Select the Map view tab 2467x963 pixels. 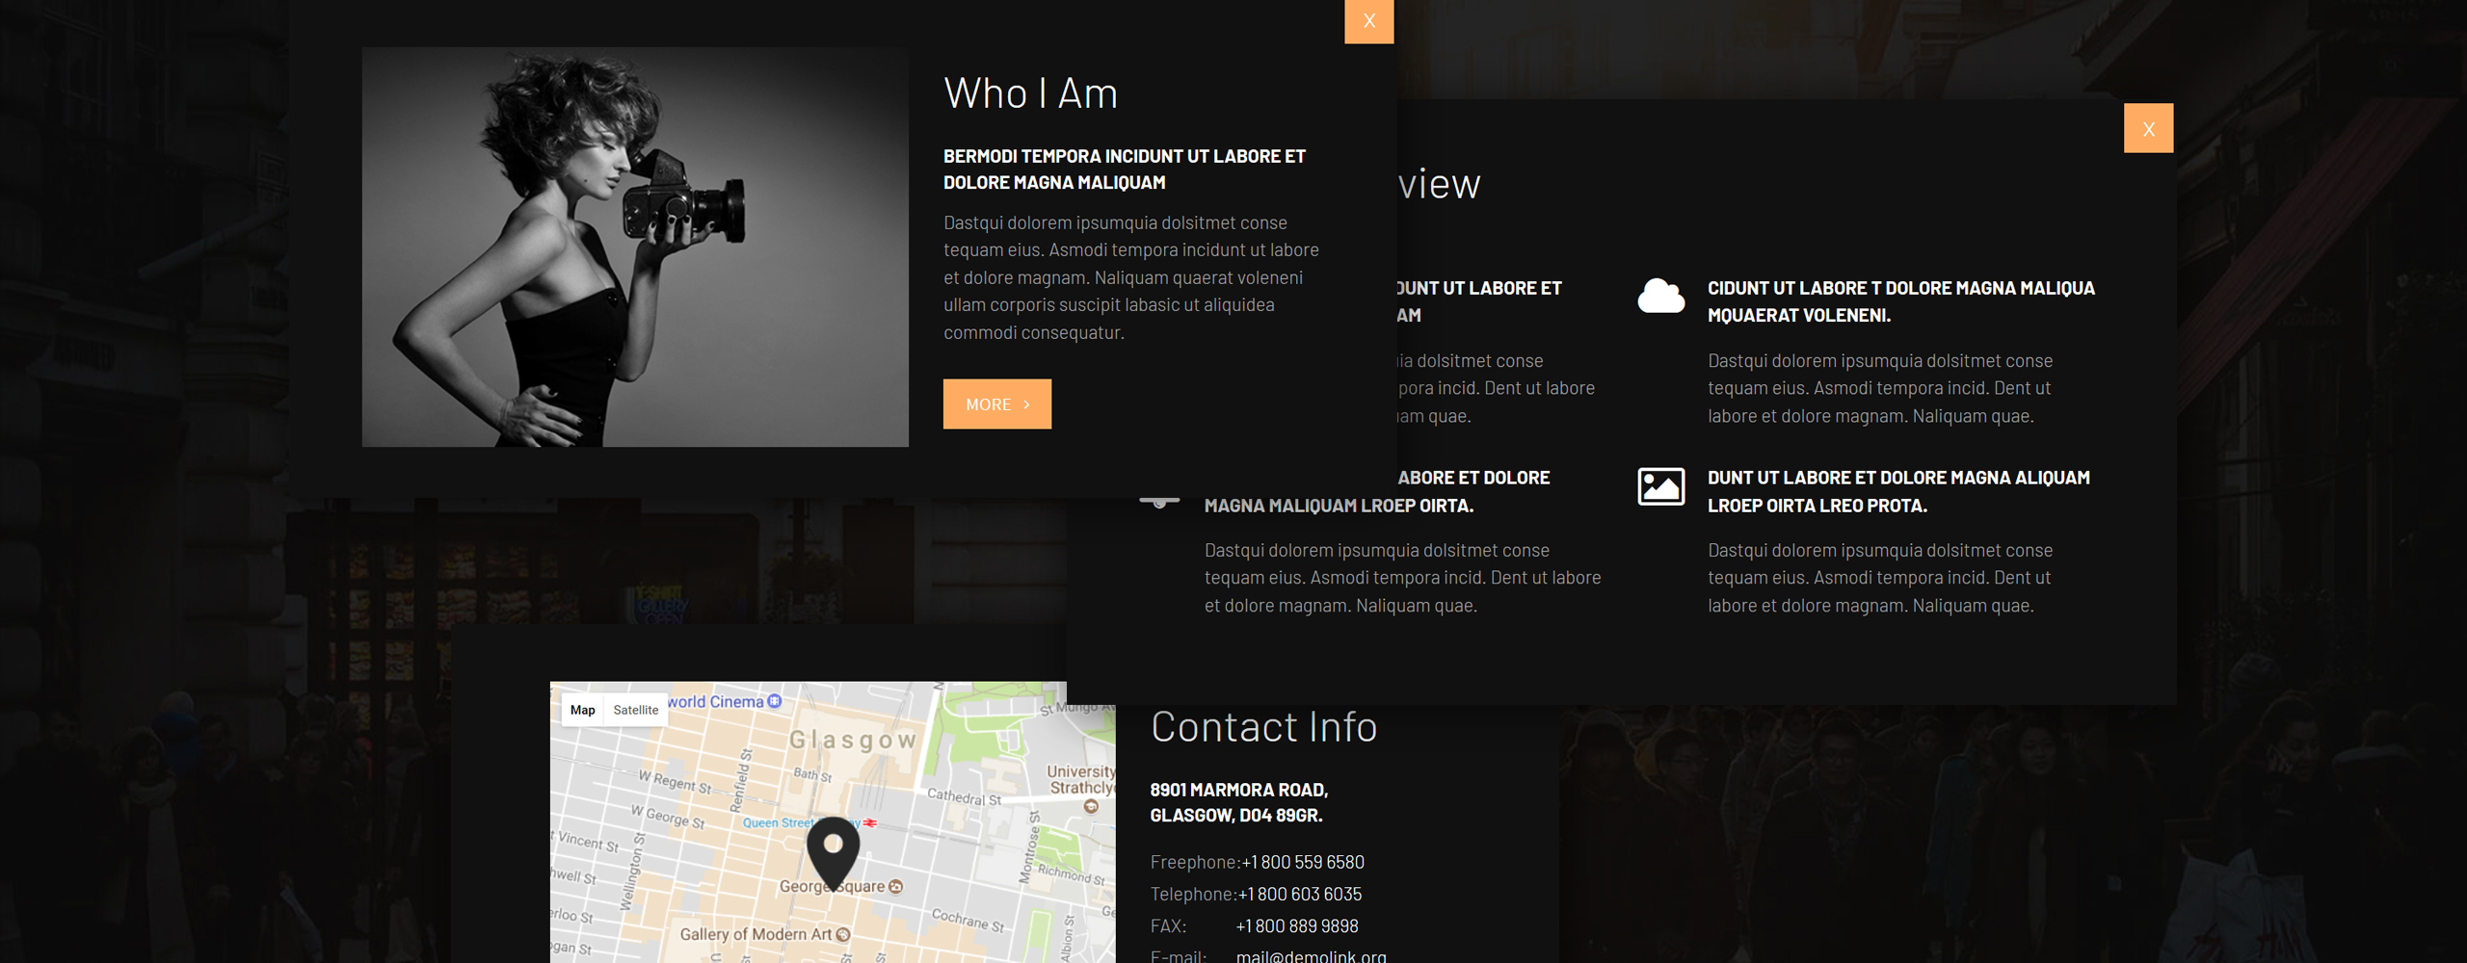click(x=583, y=710)
